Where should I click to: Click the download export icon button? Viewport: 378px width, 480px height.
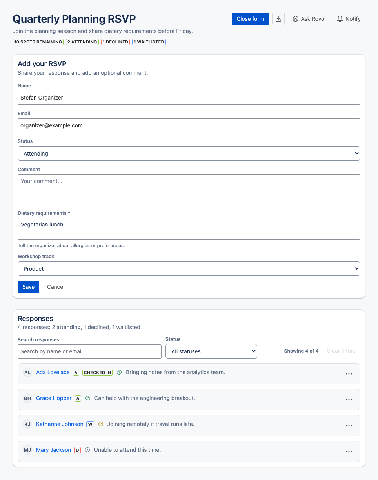278,19
